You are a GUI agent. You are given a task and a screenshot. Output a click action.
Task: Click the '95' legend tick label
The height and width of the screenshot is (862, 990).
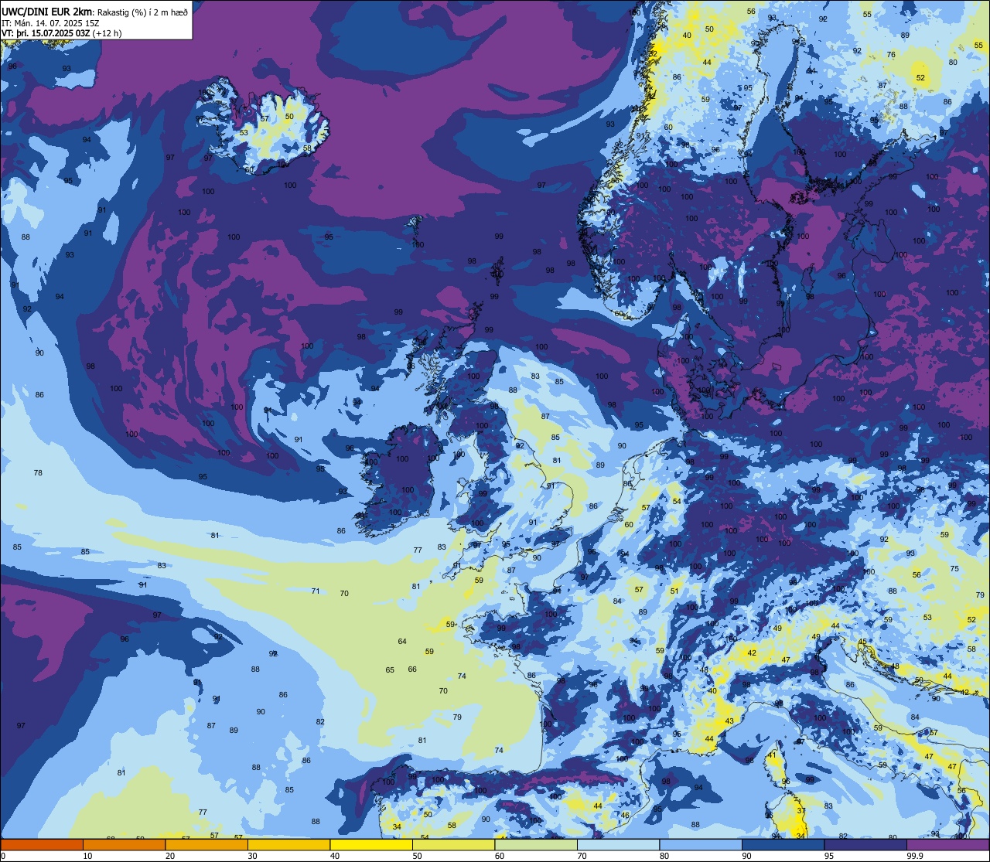tap(829, 856)
